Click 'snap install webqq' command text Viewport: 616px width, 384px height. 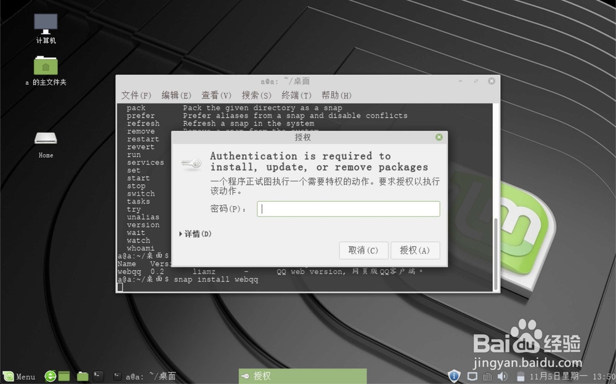coord(216,279)
